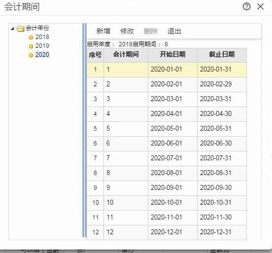Click the yellow bullet icon beside 2018
This screenshot has width=272, height=253.
coord(31,37)
